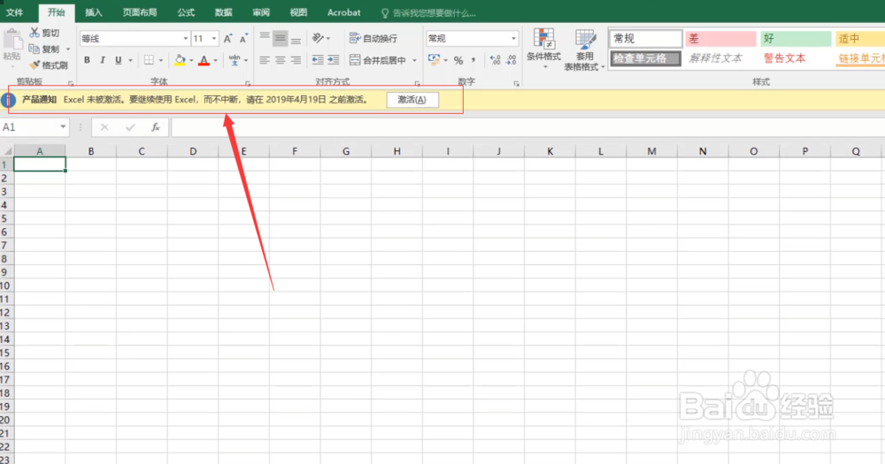Click the Cut (剪切) scissors icon

35,33
